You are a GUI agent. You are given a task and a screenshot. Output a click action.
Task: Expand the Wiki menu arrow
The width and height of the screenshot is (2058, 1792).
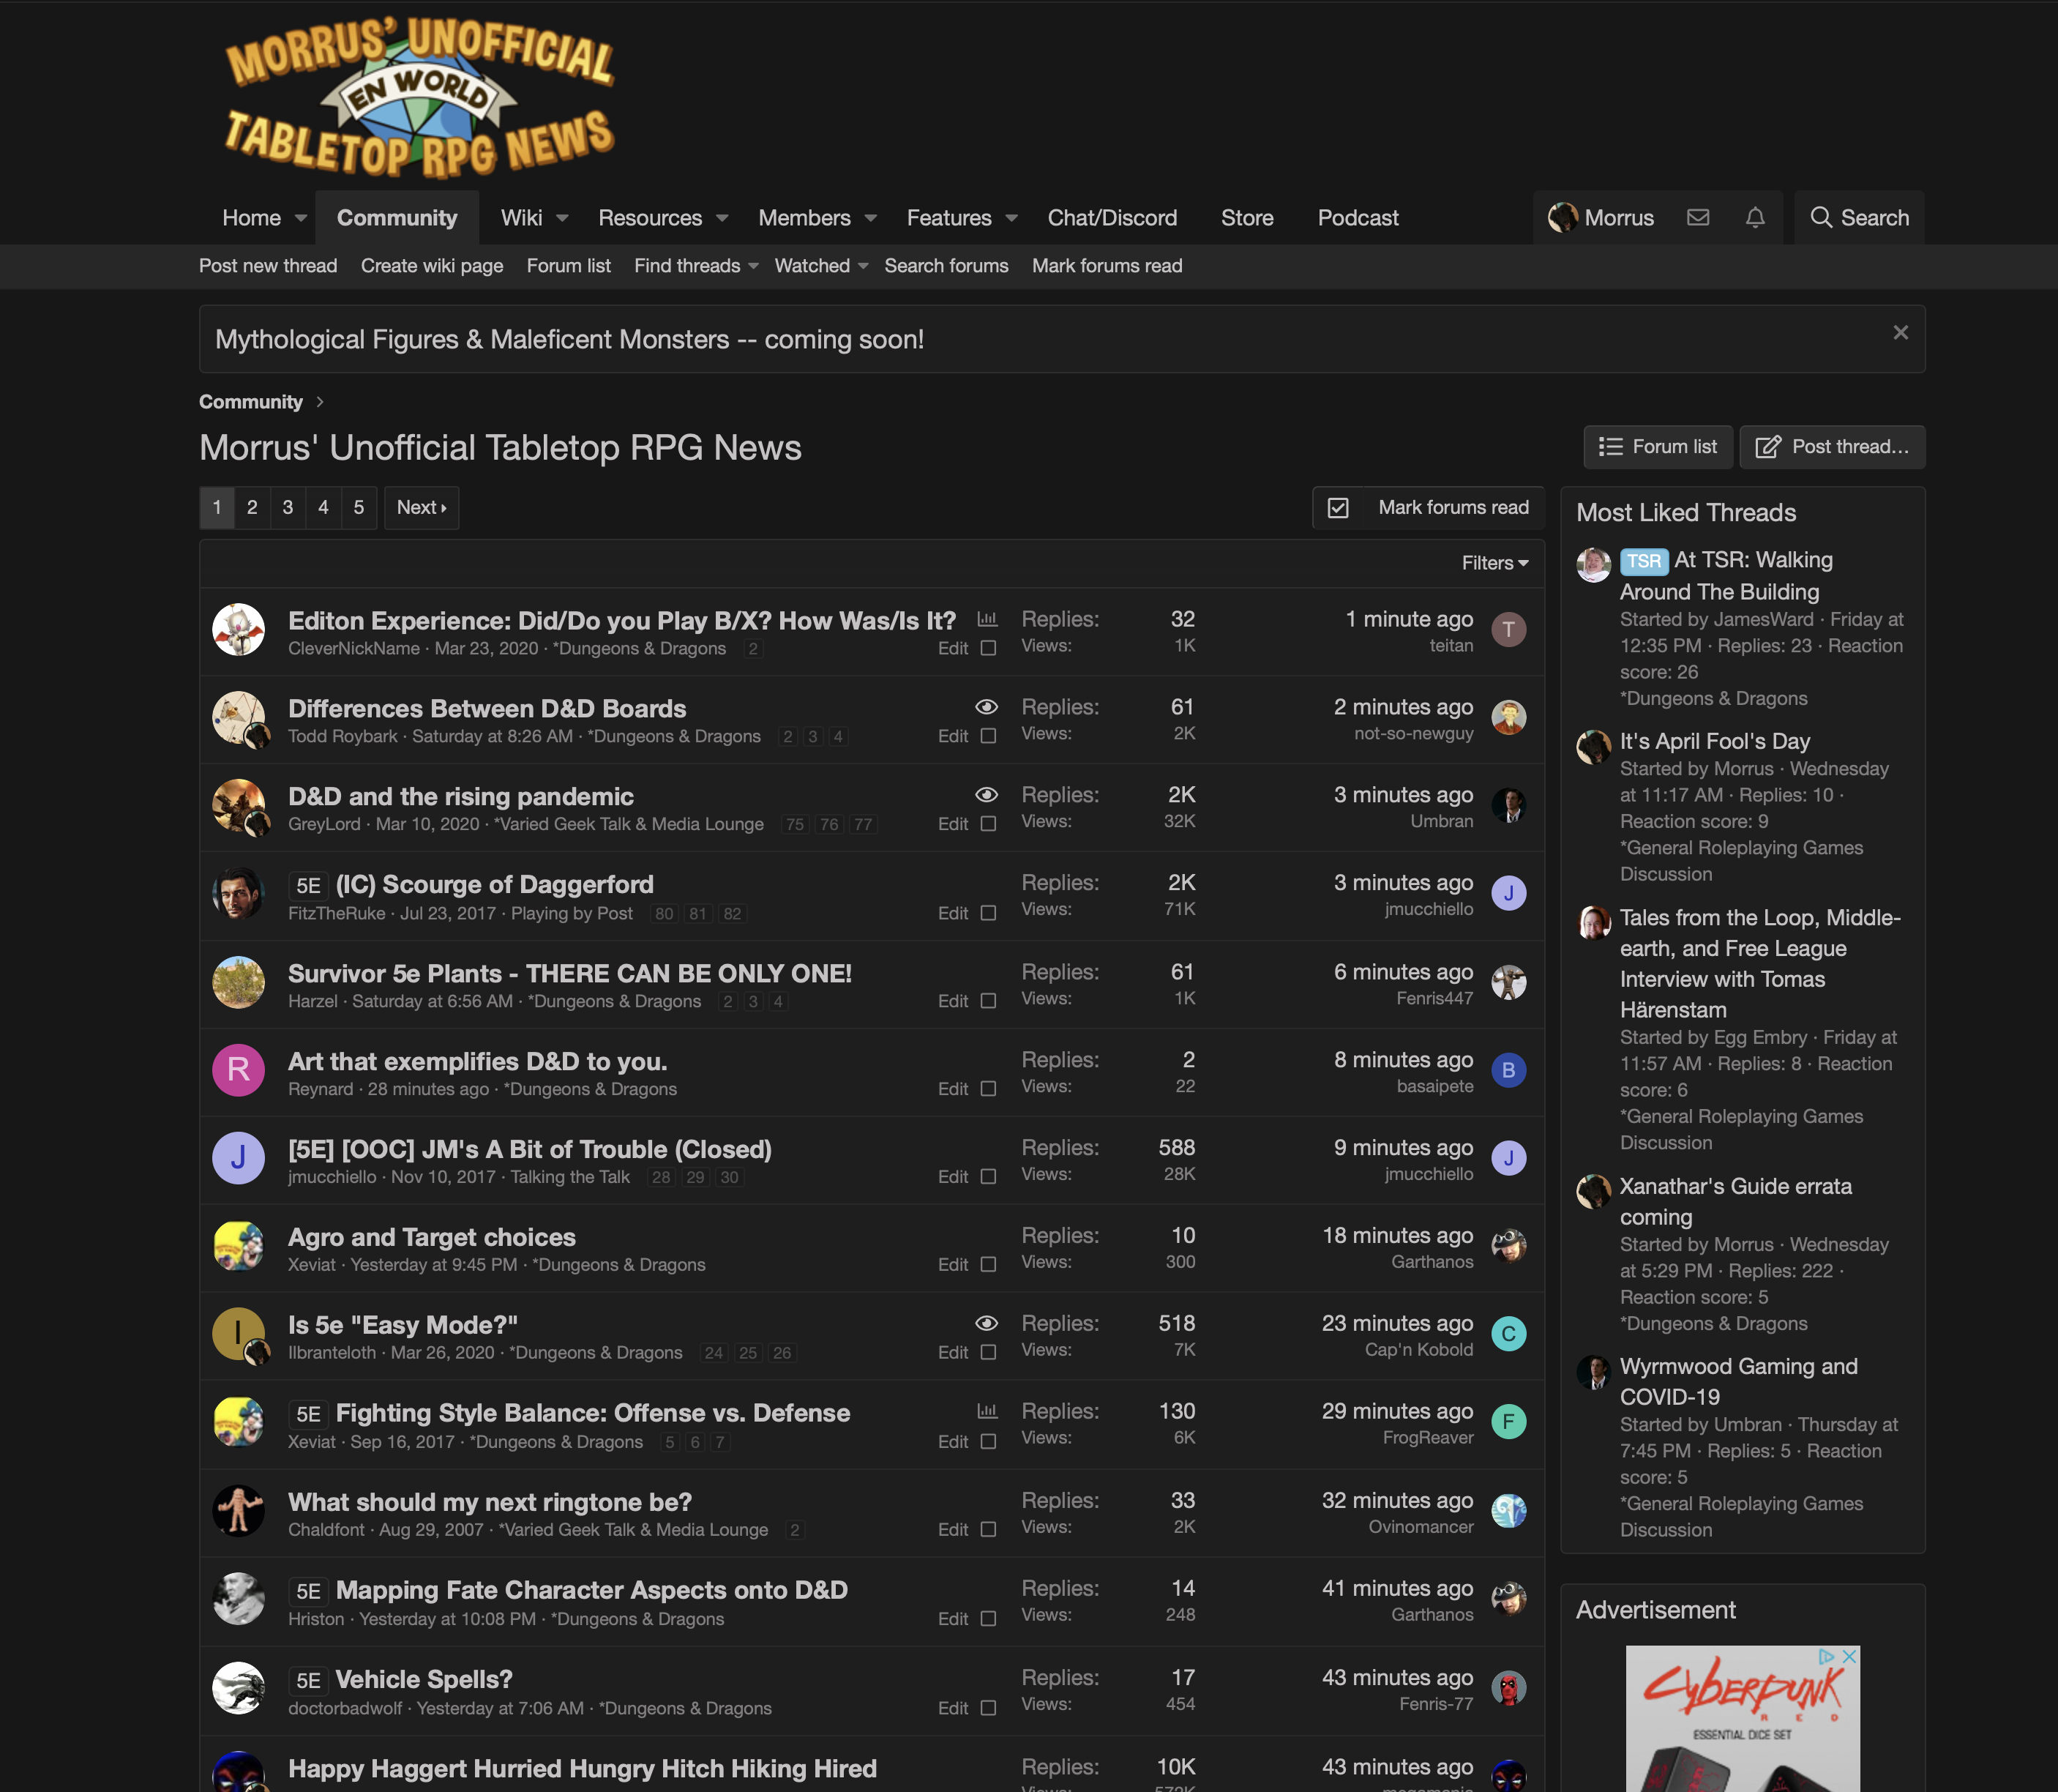562,218
